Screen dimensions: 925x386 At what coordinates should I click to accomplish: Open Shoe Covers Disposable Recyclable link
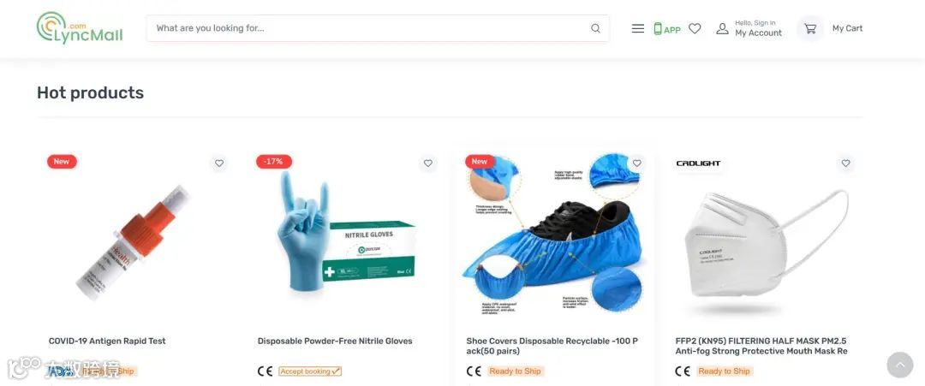552,346
